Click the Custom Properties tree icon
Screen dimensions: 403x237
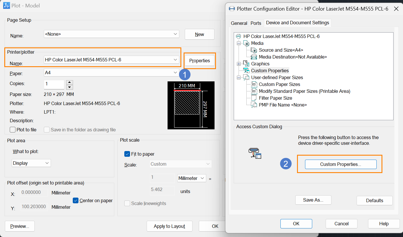(246, 71)
